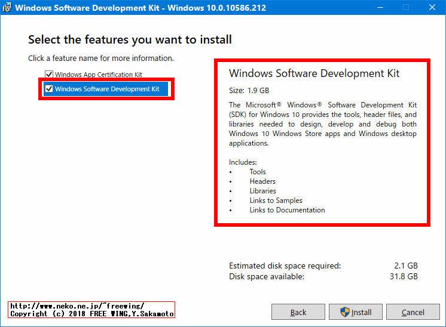Click the 'Select the features you want to install' heading
The width and height of the screenshot is (446, 327).
[x=130, y=39]
